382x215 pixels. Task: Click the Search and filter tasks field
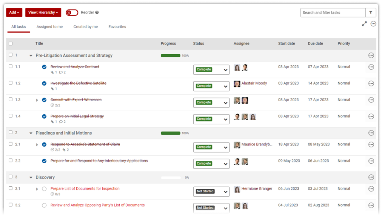(x=333, y=13)
